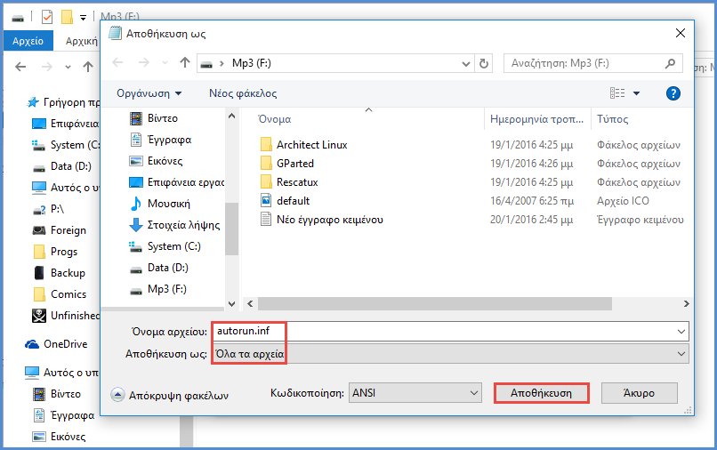The height and width of the screenshot is (450, 717).
Task: Open the view options dropdown arrow
Action: (636, 93)
